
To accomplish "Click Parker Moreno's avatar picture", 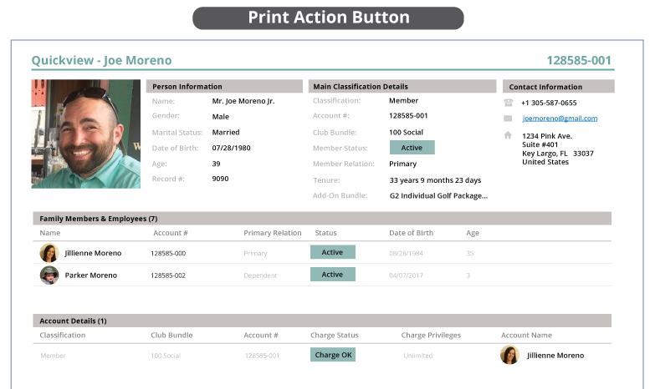I will 49,275.
